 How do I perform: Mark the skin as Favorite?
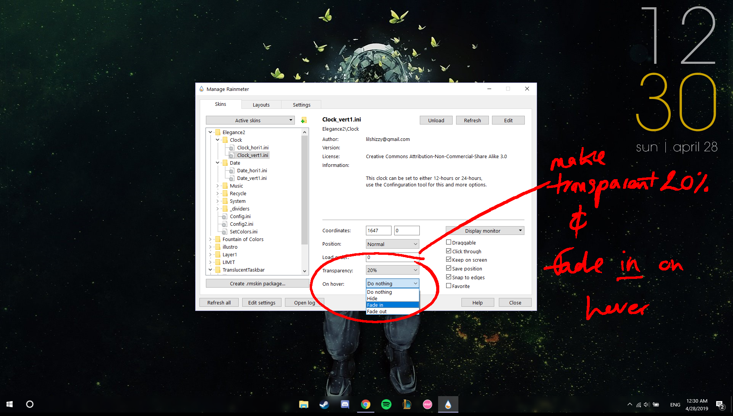pyautogui.click(x=449, y=286)
